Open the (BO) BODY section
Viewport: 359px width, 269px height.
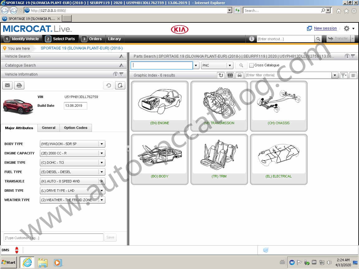[x=160, y=159]
